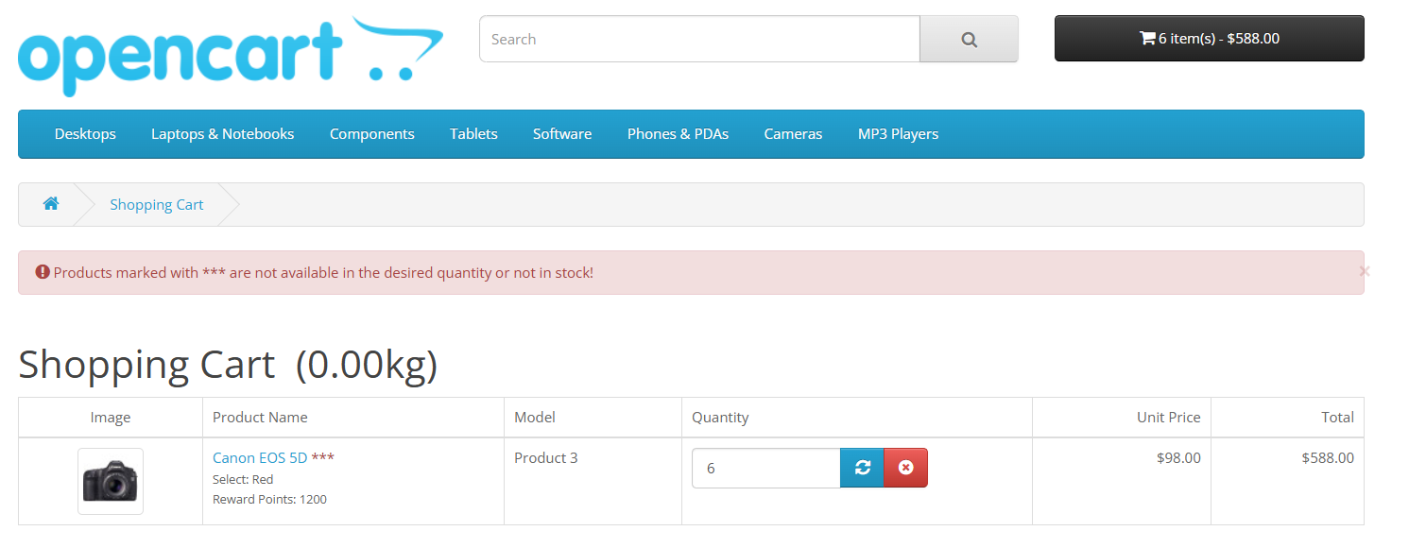Click the Canon camera thumbnail image
The image size is (1409, 548).
(111, 481)
